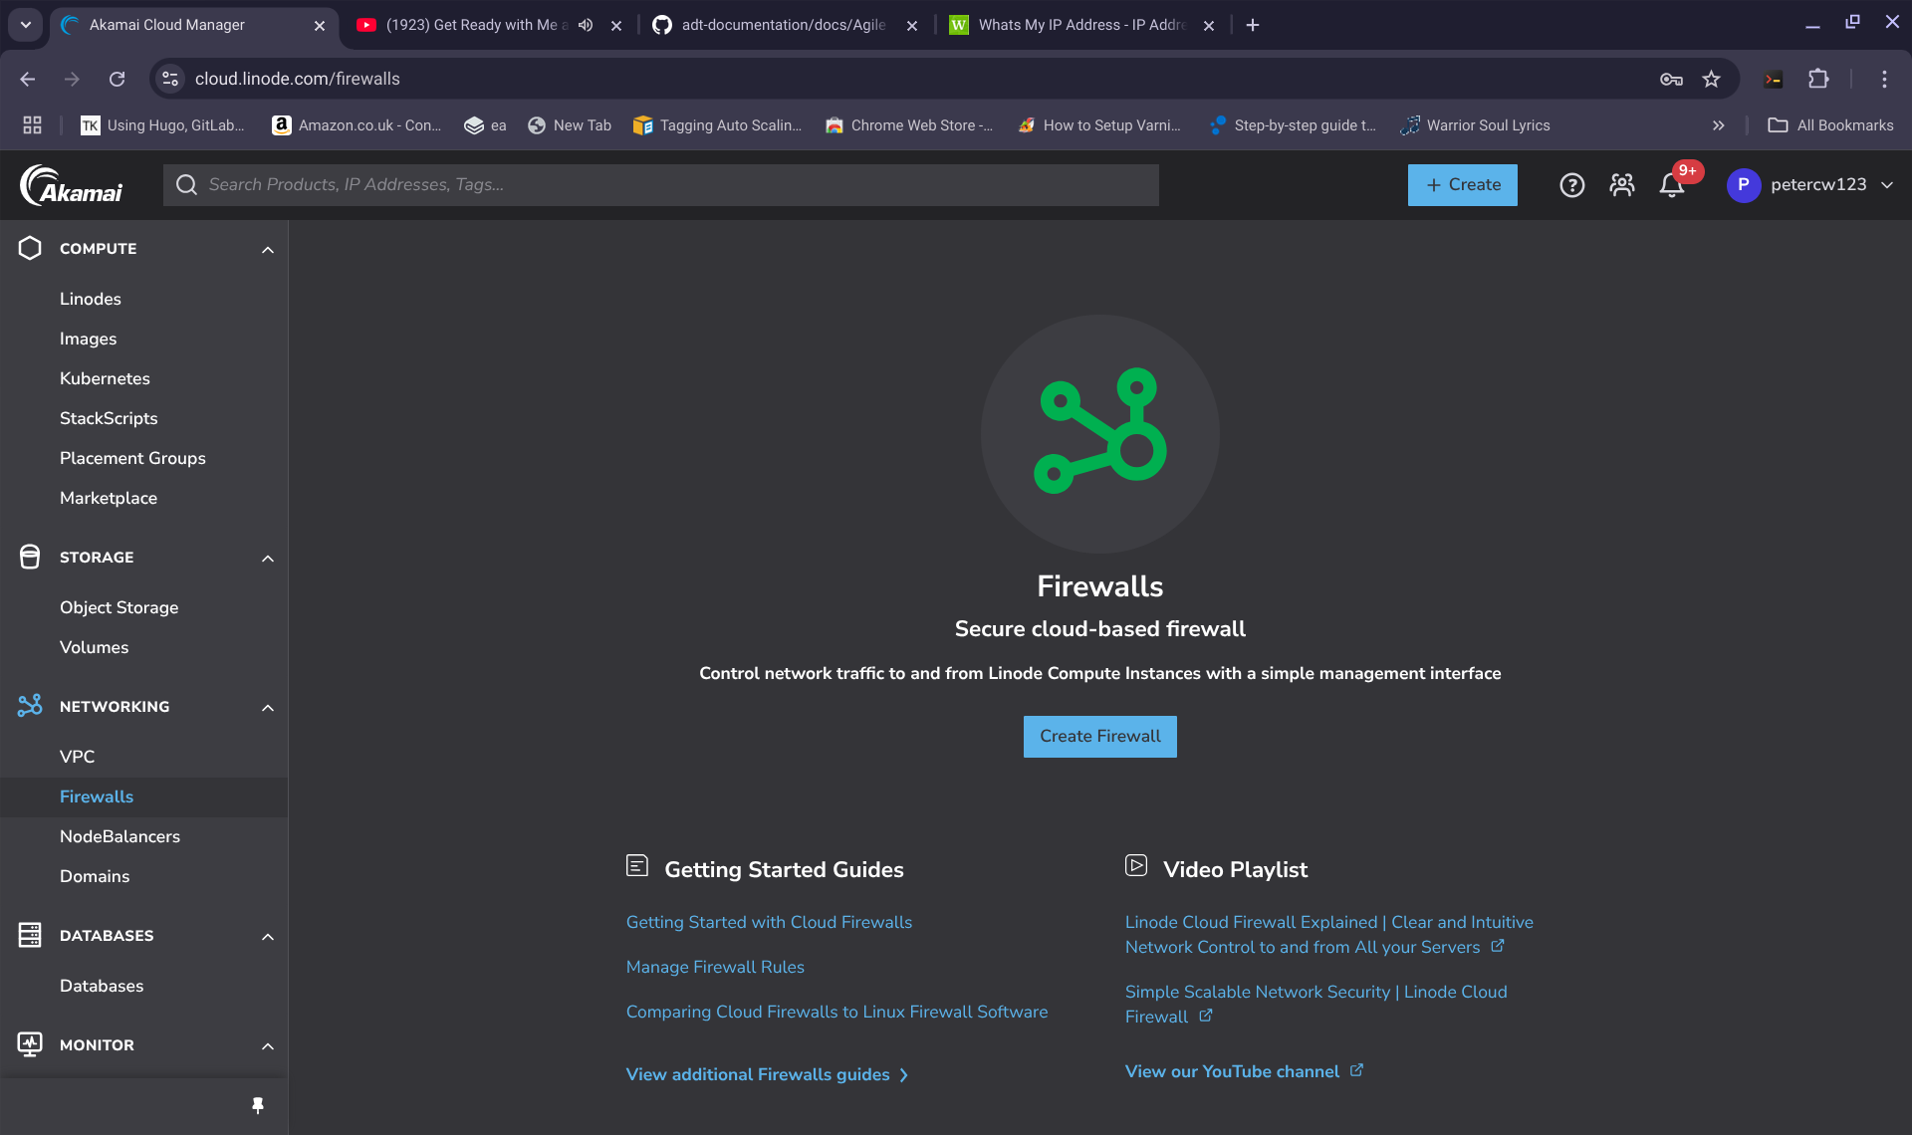Select Linodes in the sidebar
This screenshot has width=1912, height=1135.
click(x=91, y=299)
